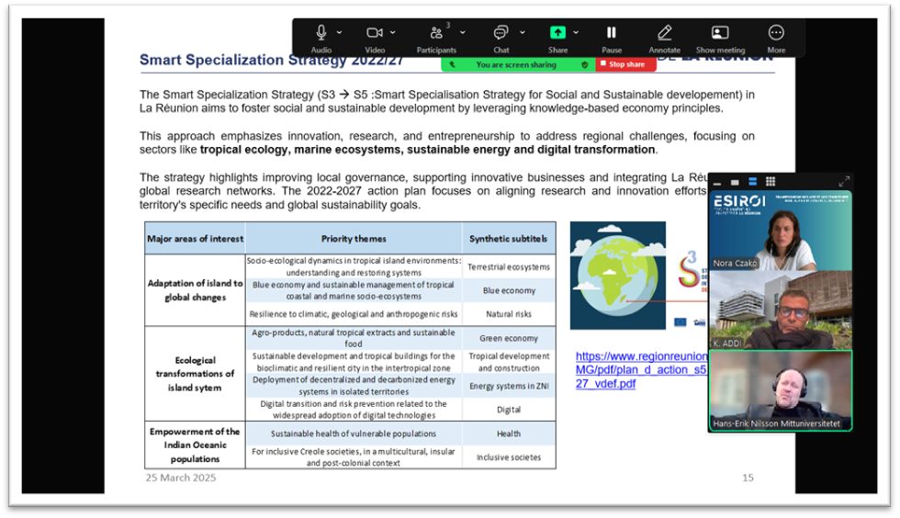900x518 pixels.
Task: Click the Video camera icon in Zoom toolbar
Action: [x=375, y=33]
